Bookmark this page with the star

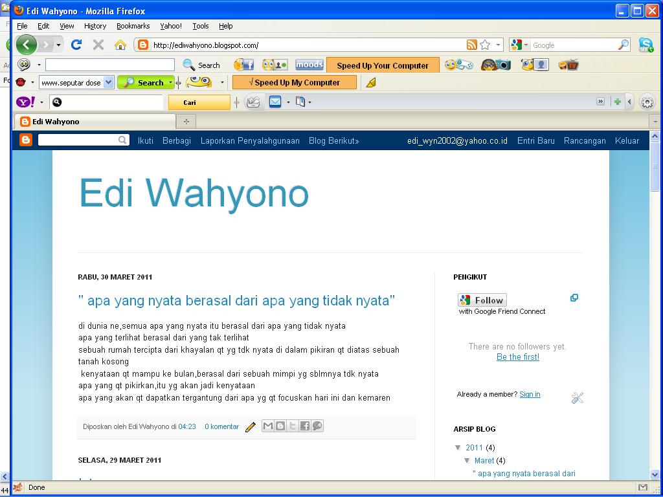click(x=486, y=45)
